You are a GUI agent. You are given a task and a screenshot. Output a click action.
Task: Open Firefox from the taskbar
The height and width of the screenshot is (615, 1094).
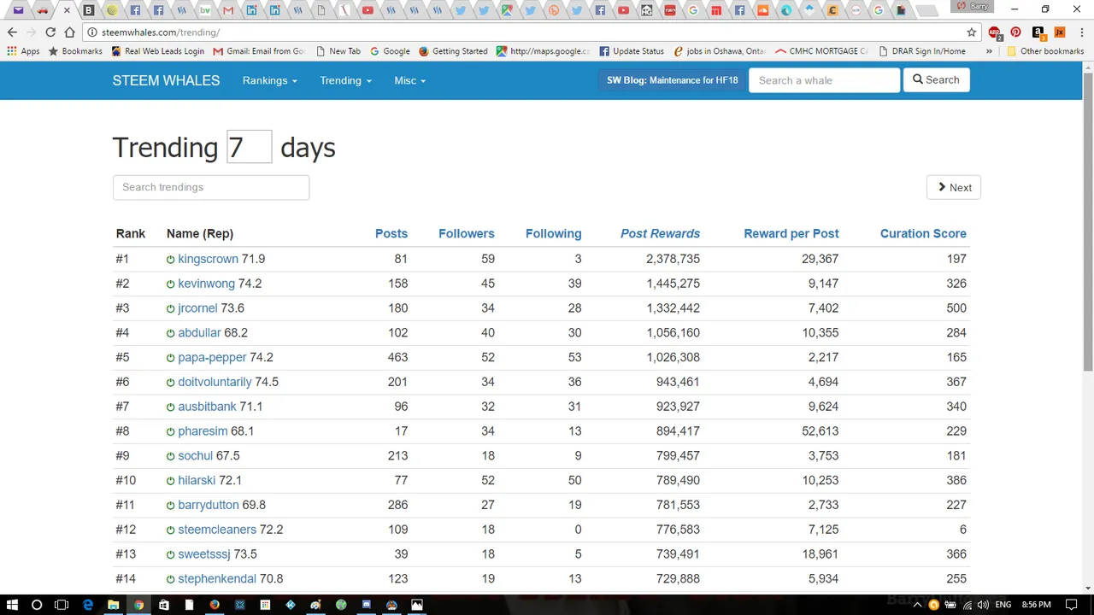tap(215, 605)
